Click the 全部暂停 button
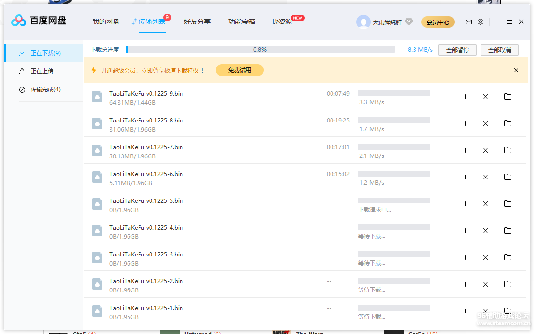The width and height of the screenshot is (534, 334). [457, 50]
